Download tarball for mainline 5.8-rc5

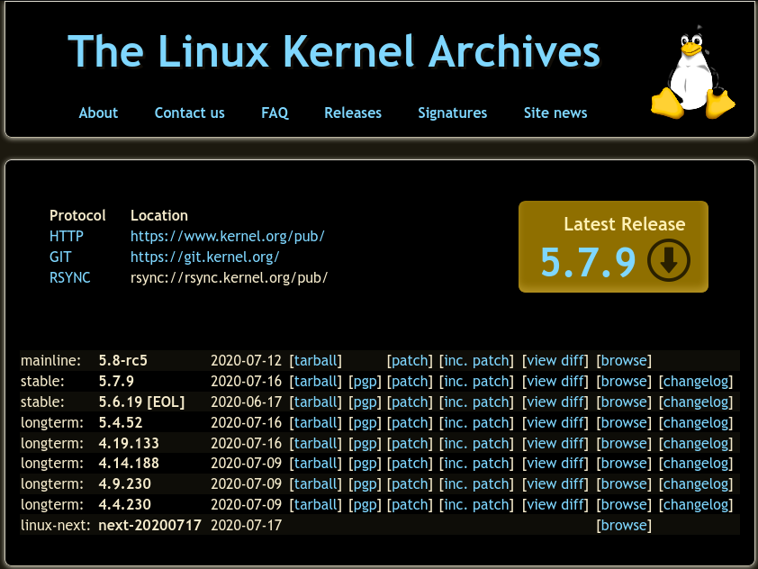tap(316, 360)
